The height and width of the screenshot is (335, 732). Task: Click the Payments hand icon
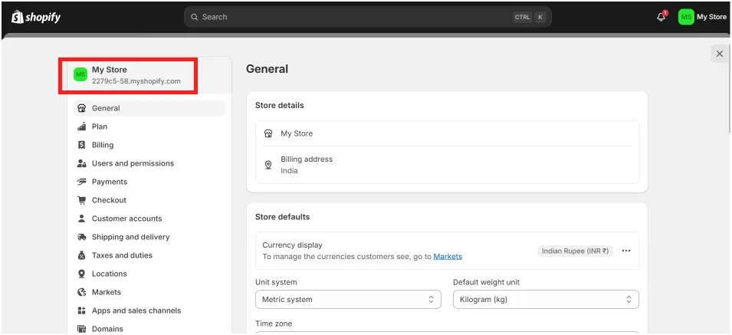[82, 182]
